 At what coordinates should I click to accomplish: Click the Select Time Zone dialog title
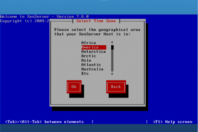coord(96,21)
